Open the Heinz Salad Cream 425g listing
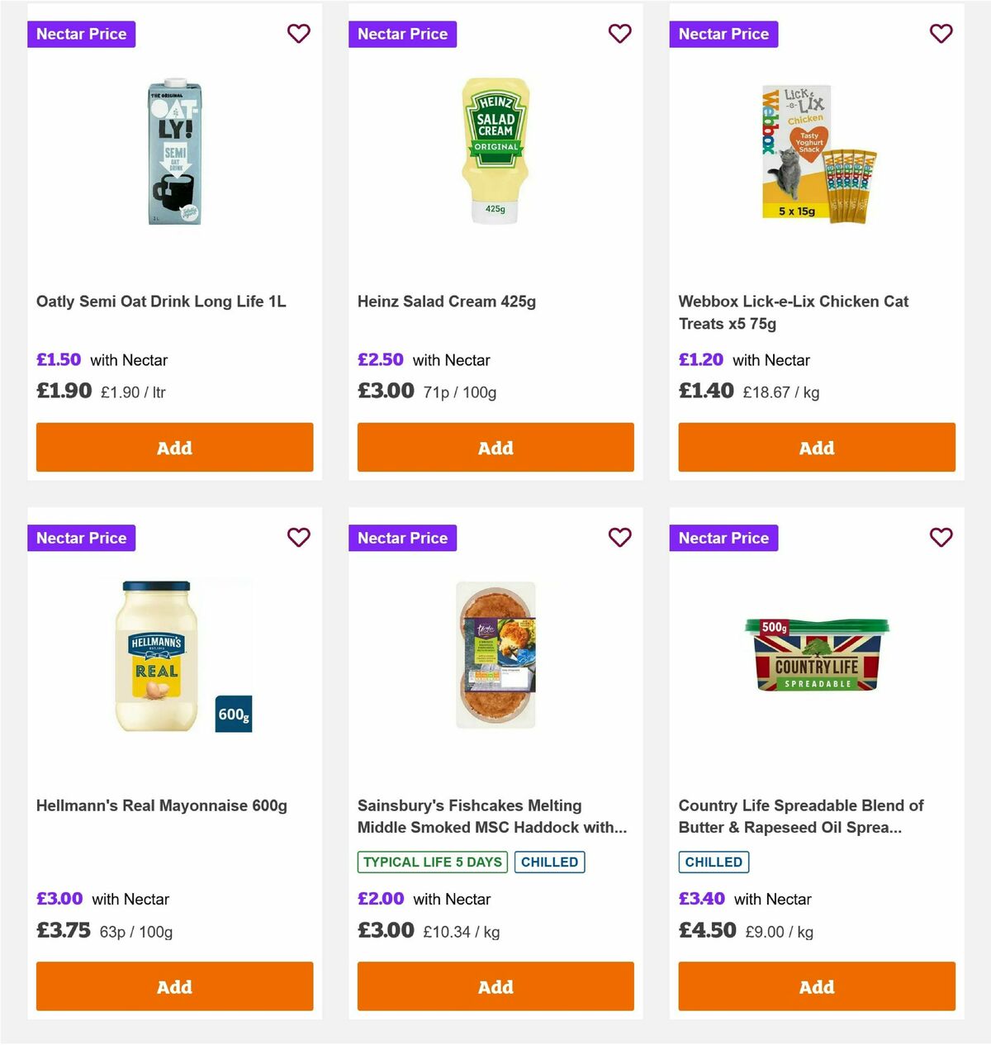Image resolution: width=991 pixels, height=1045 pixels. tap(446, 301)
